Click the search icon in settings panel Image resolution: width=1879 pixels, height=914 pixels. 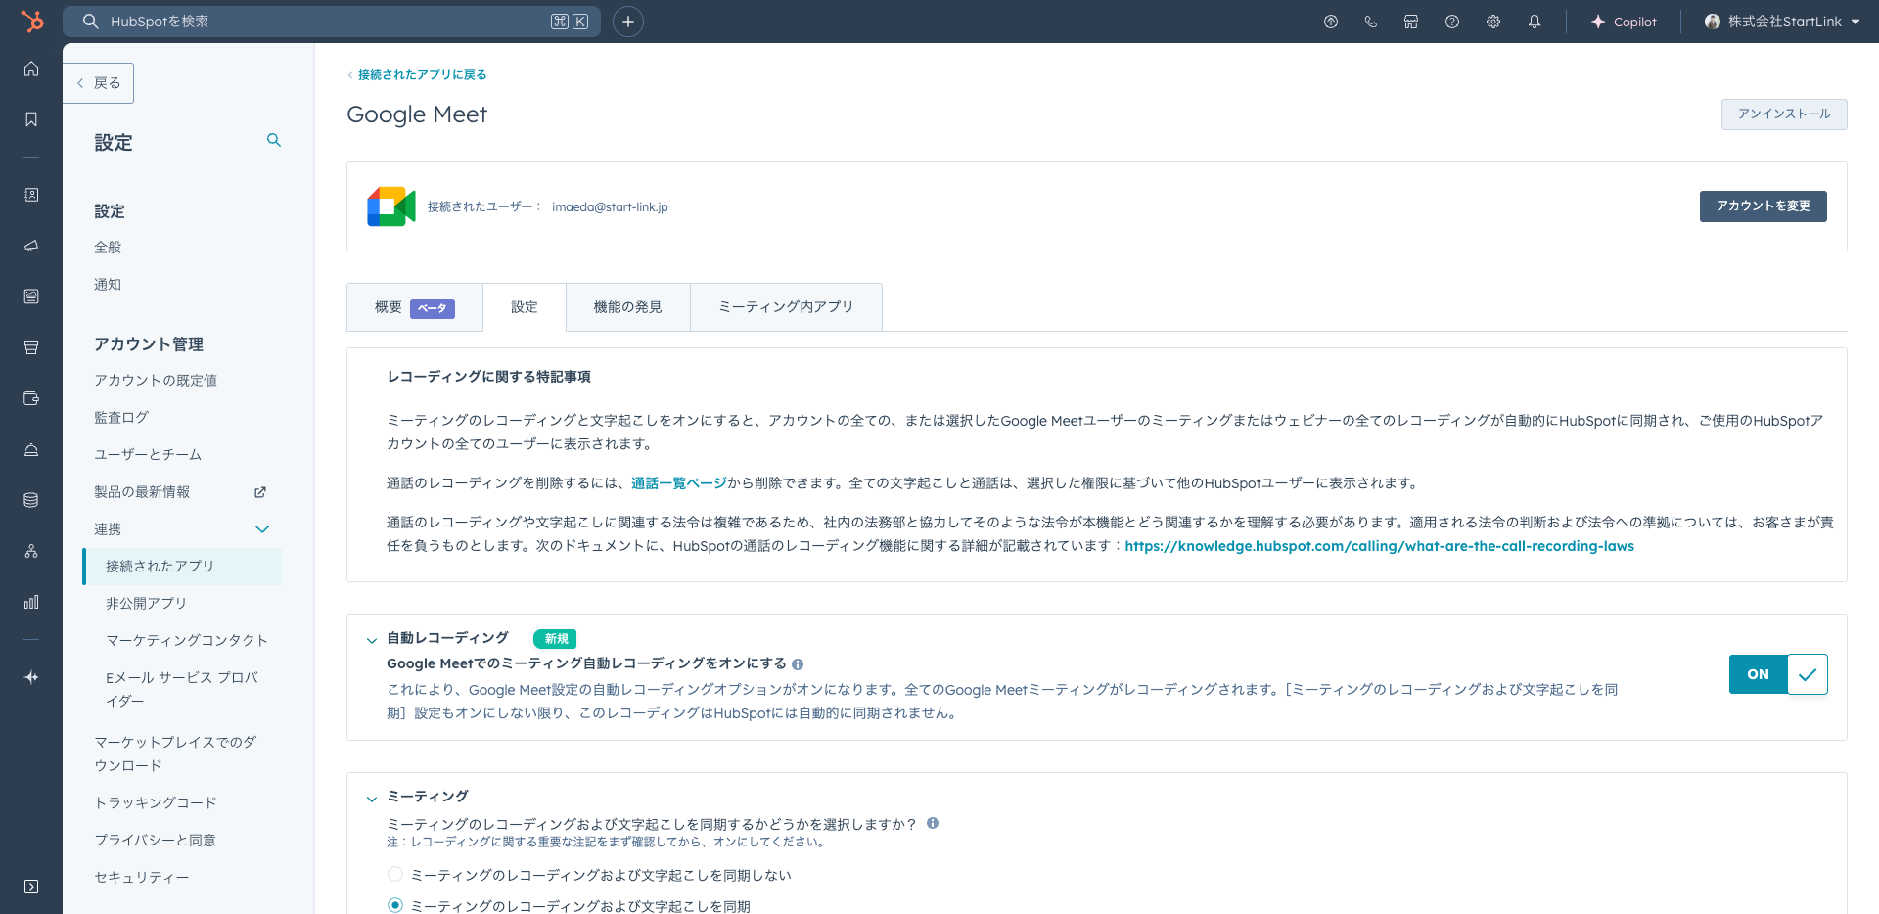pos(274,141)
